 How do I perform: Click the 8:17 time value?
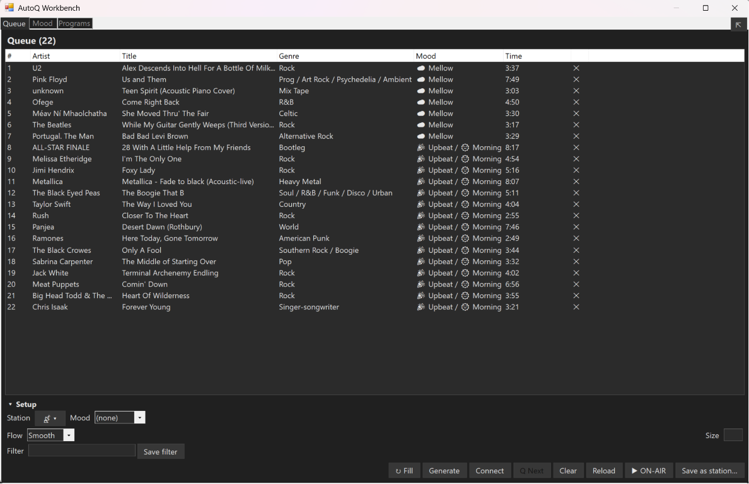(x=512, y=147)
